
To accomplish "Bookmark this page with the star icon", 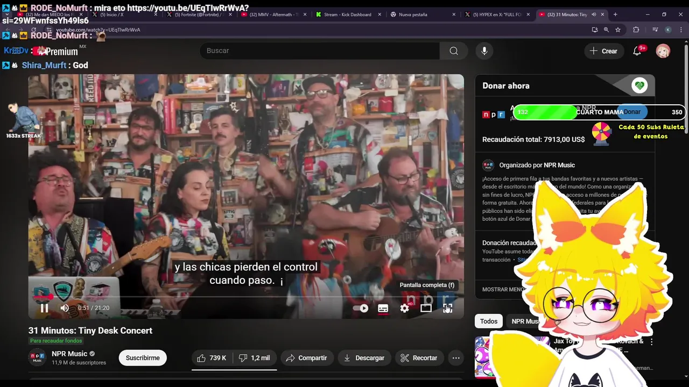I will [618, 30].
